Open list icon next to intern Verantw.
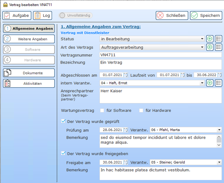Image resolution: width=224 pixels, height=183 pixels. click(218, 83)
